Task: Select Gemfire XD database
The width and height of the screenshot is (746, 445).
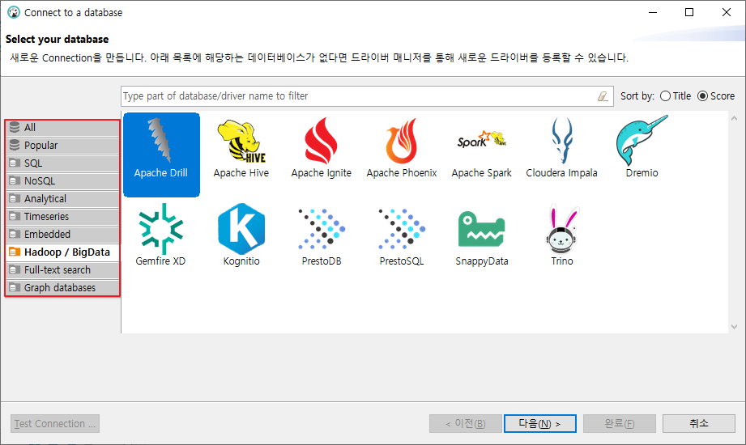Action: [161, 235]
